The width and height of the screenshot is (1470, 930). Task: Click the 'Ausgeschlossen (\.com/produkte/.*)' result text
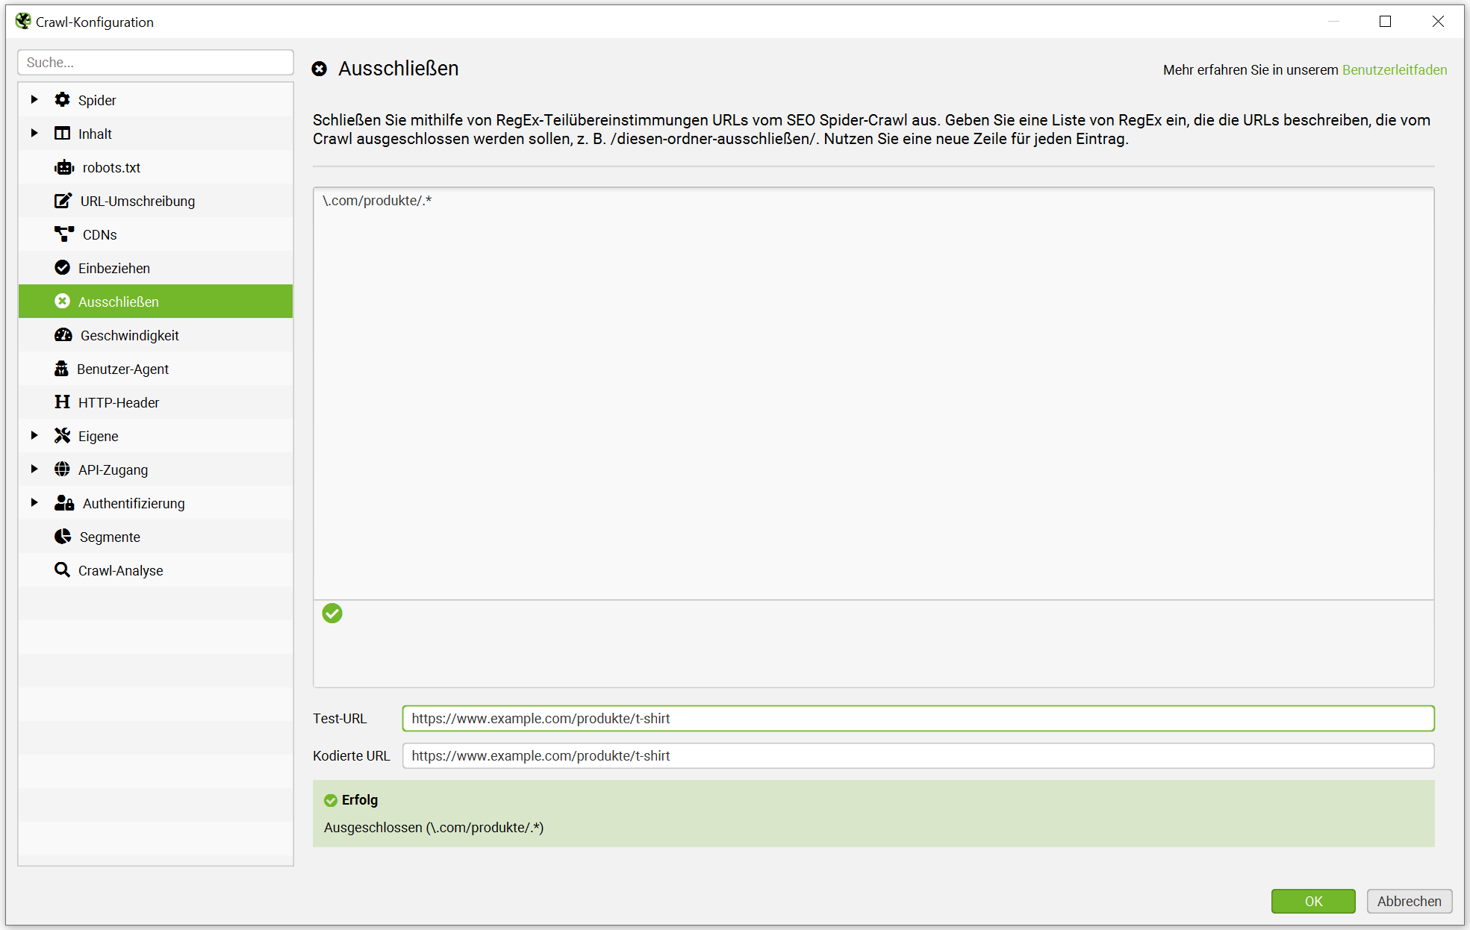click(434, 828)
